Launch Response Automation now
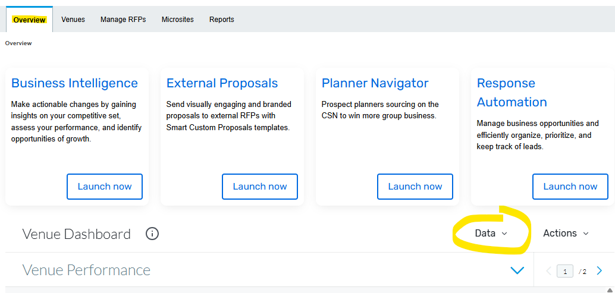This screenshot has height=293, width=615. [x=570, y=187]
